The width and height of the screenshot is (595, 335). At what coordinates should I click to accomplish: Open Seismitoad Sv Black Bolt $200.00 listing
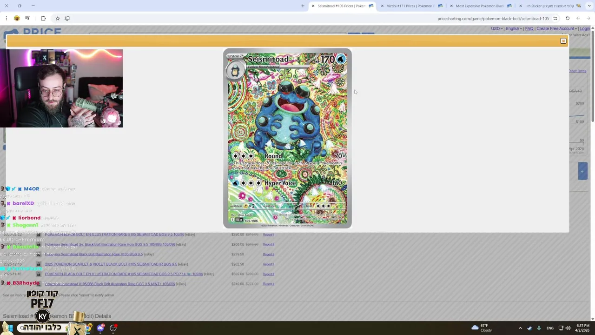pyautogui.click(x=110, y=244)
